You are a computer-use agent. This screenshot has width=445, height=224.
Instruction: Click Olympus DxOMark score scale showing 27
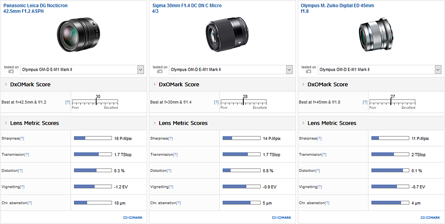coord(392,102)
